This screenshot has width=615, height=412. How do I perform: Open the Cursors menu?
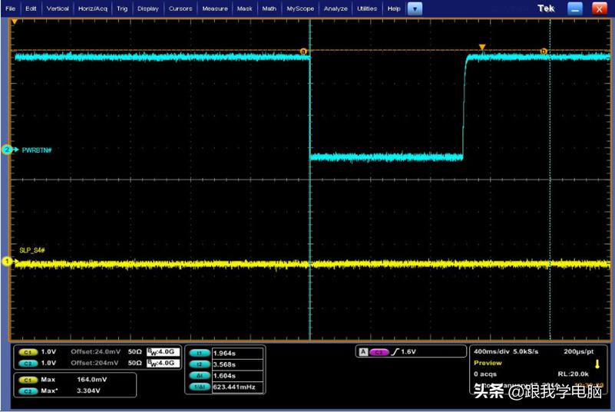(x=180, y=8)
